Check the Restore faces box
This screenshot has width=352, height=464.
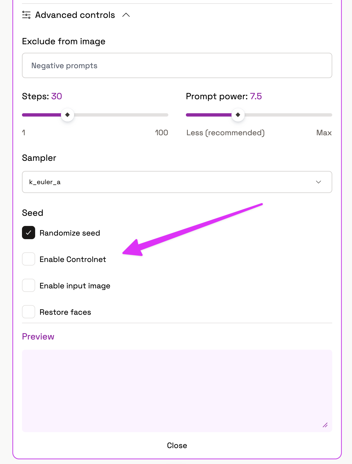(x=29, y=312)
